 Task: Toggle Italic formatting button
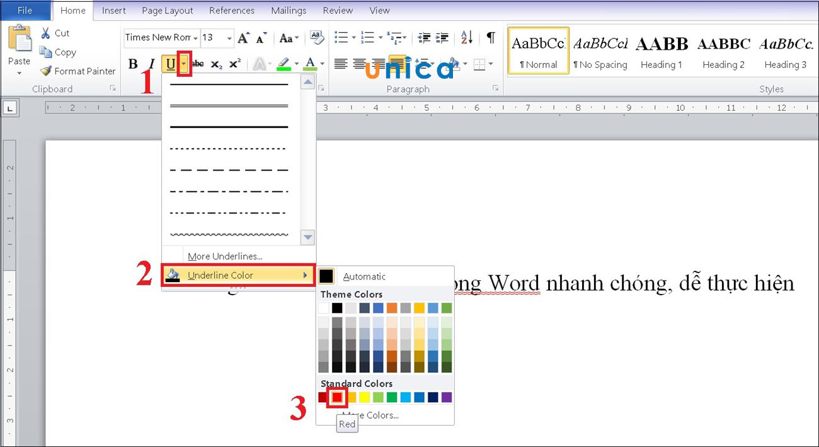coord(151,64)
